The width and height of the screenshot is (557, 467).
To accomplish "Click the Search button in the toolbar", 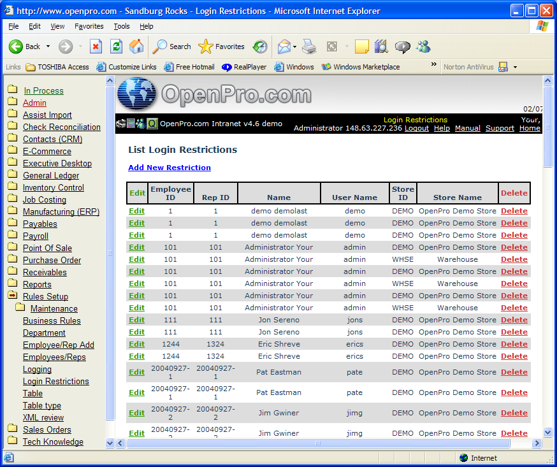I will (x=172, y=47).
